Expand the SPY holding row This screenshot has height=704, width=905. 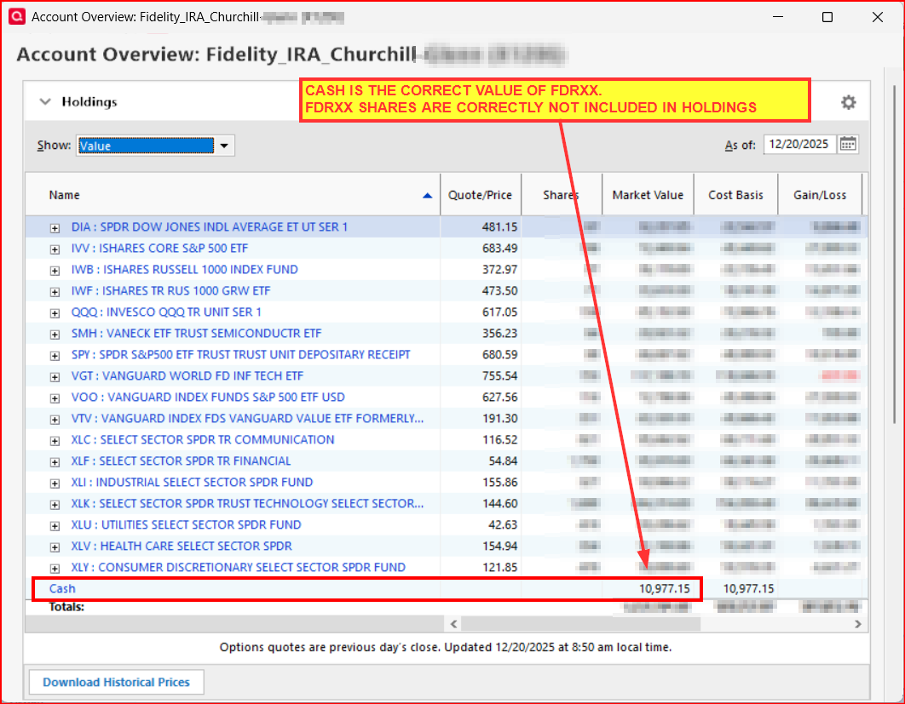pos(55,357)
